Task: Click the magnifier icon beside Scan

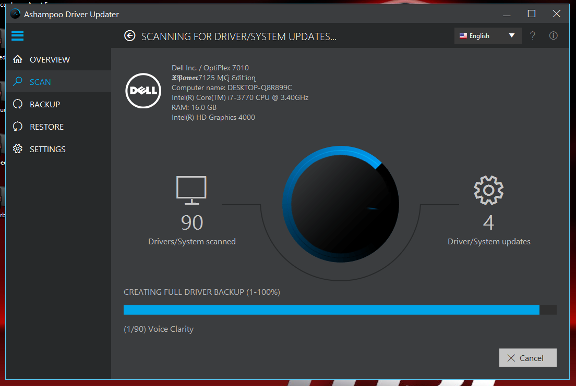Action: coord(18,81)
